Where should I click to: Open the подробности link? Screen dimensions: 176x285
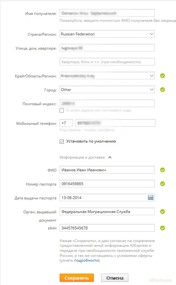86,260
